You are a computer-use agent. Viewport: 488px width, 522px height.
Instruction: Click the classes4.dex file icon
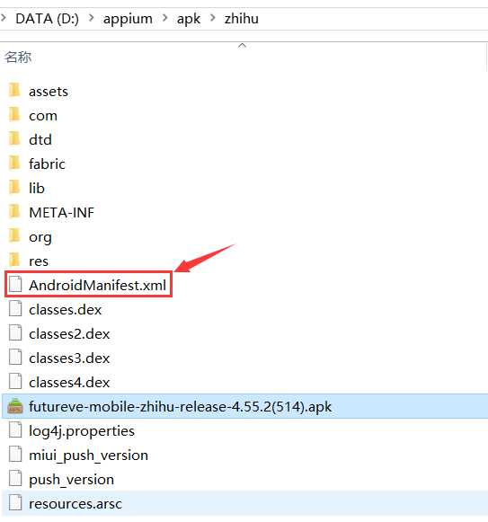click(15, 382)
